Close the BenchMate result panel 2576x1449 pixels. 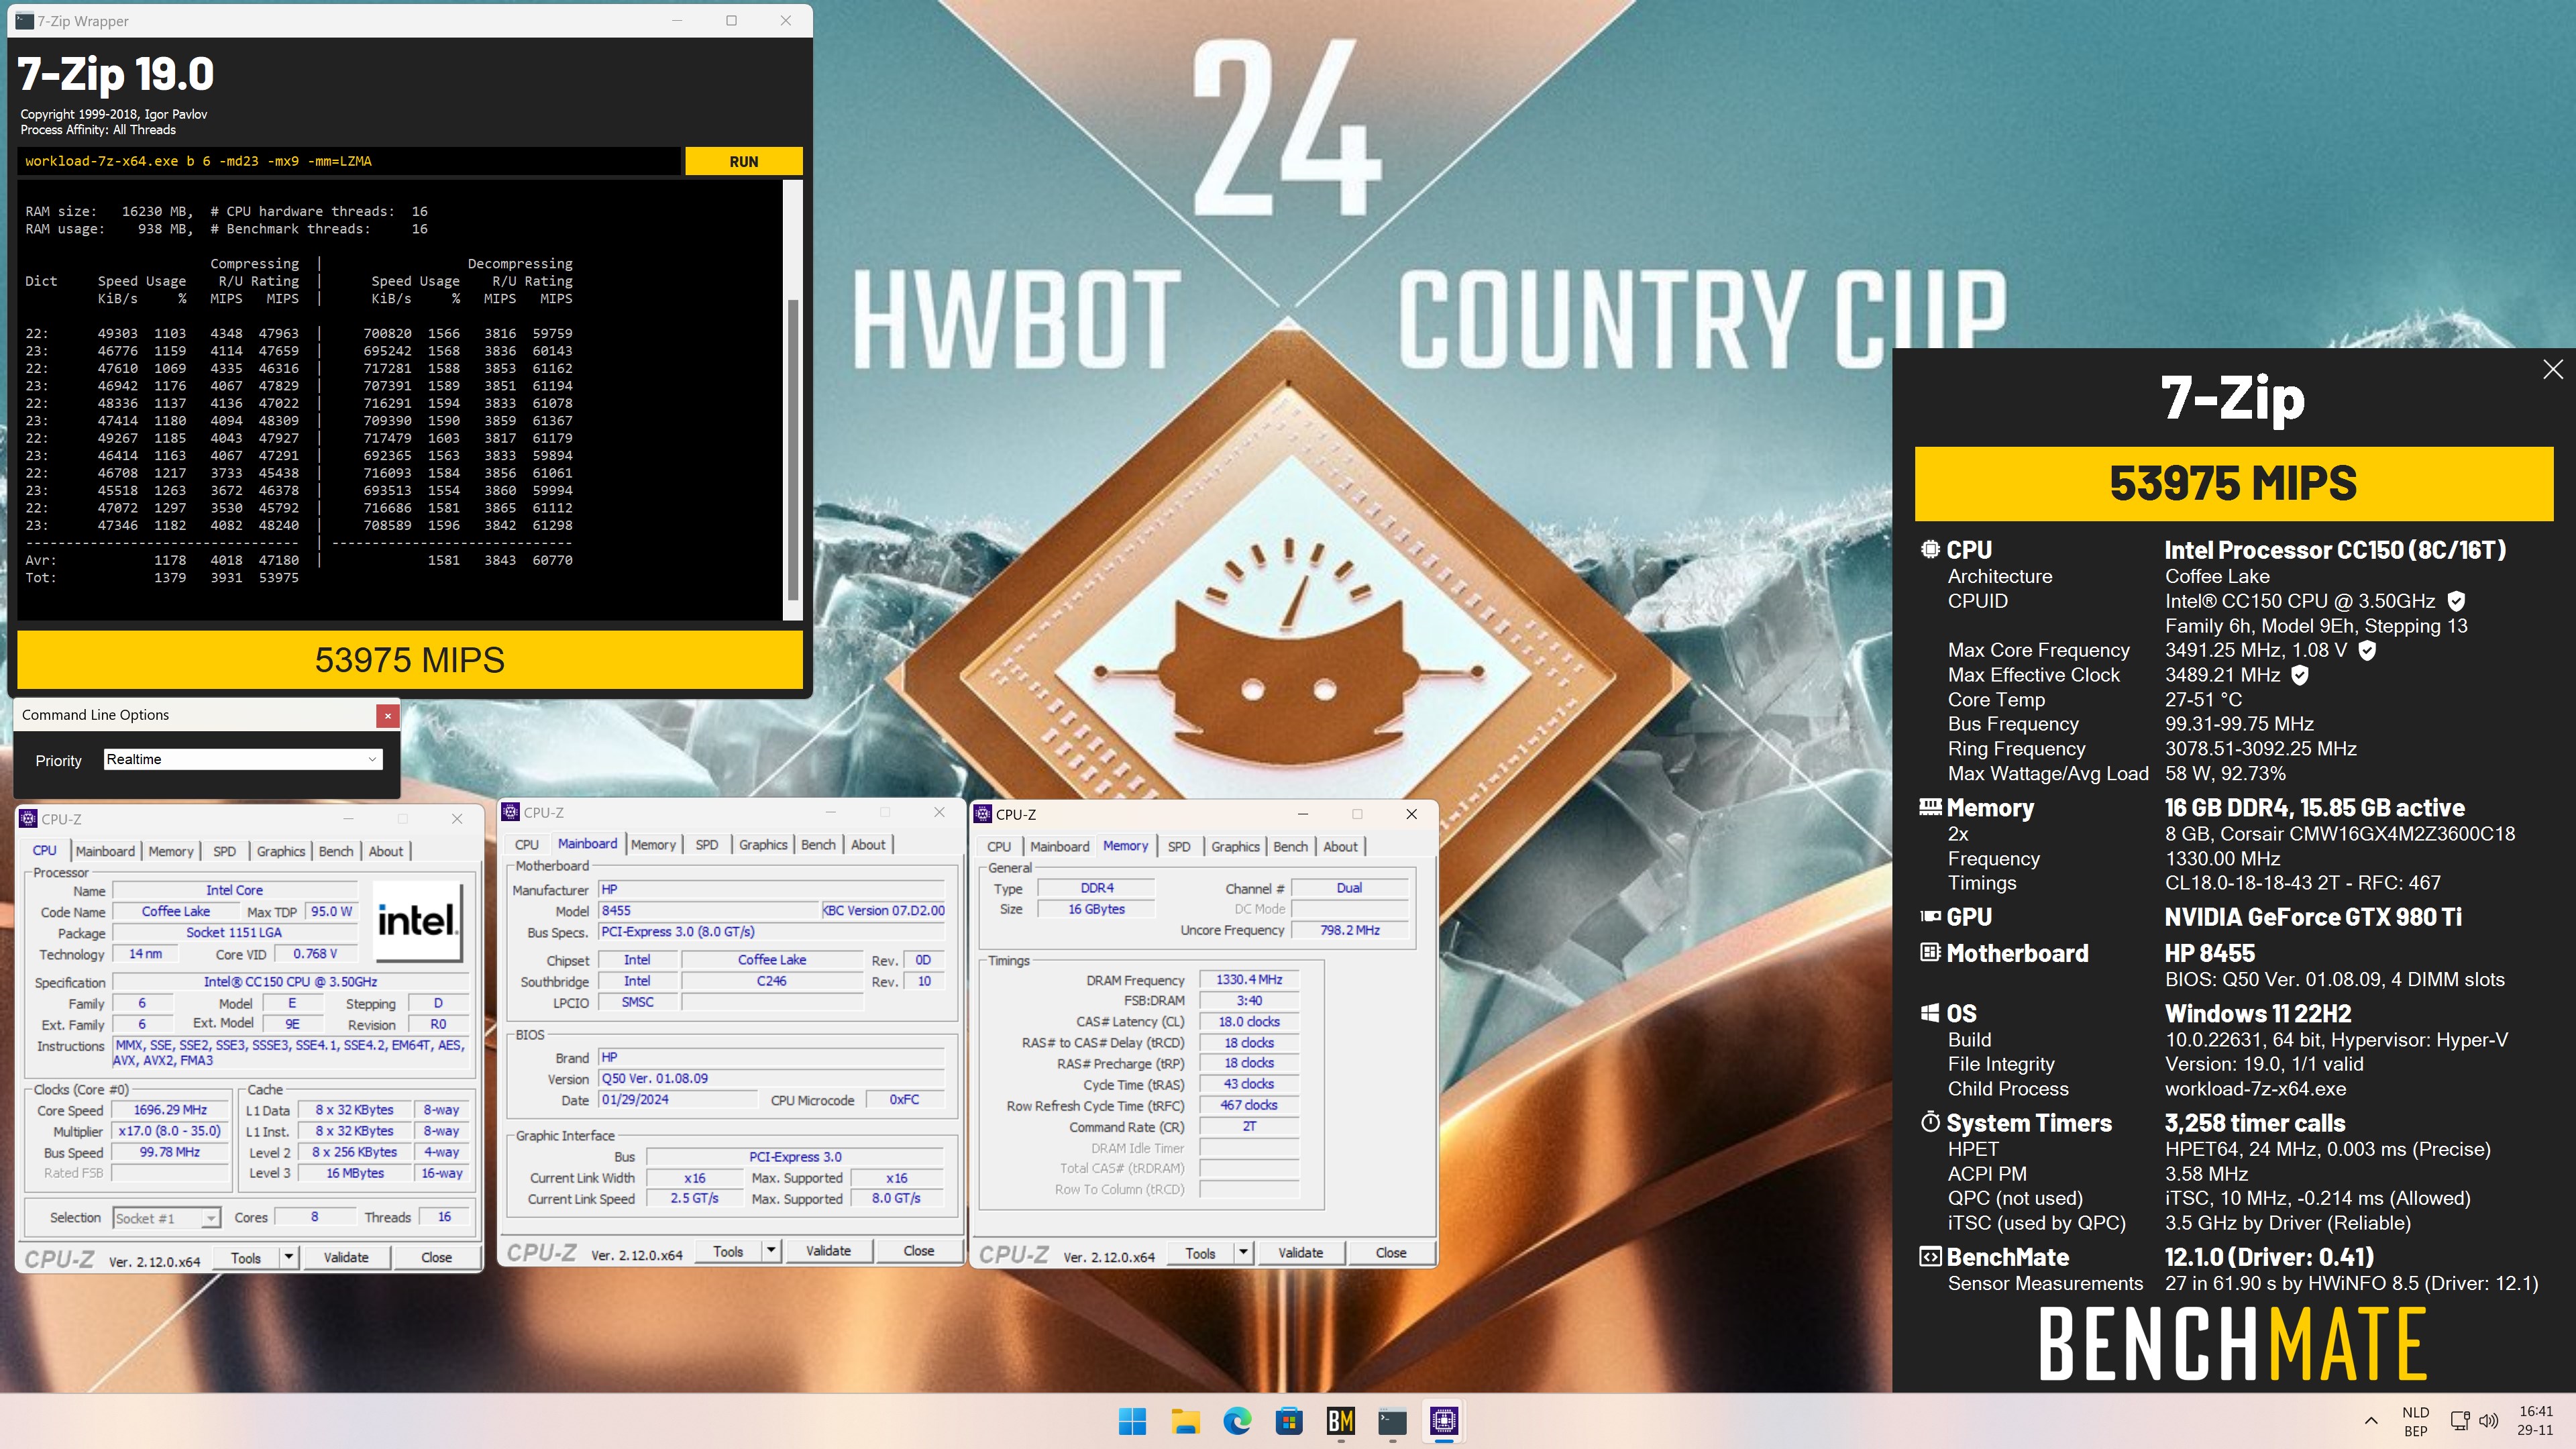(x=2552, y=369)
